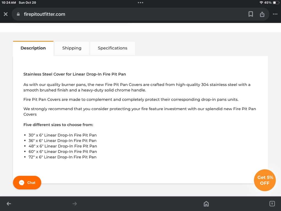Click the 72" x 6" Linear Drop-In list item
The height and width of the screenshot is (211, 281).
(63, 157)
